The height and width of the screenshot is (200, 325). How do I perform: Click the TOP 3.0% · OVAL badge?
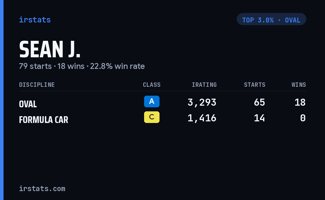tap(271, 19)
